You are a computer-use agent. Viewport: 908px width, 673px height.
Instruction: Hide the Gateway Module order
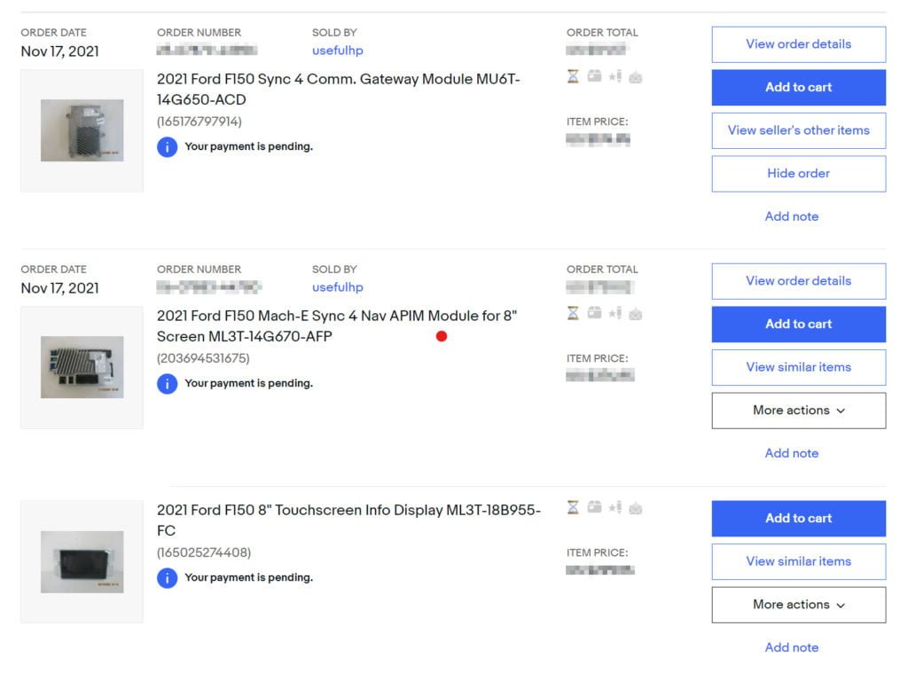click(x=799, y=174)
